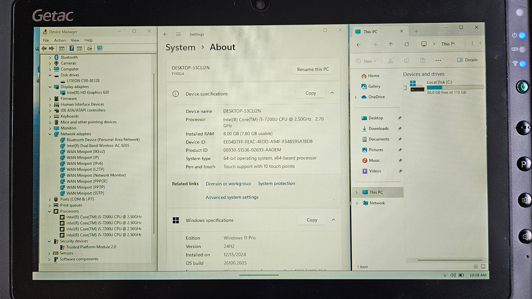Click the Cut scissors icon in Explorer
Screen dimensions: 532x299
pos(390,60)
